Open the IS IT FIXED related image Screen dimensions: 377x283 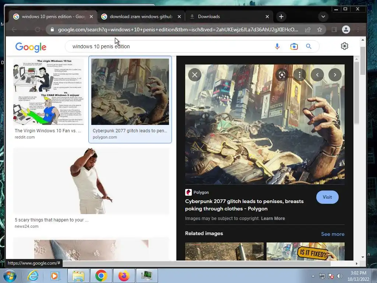coord(305,251)
